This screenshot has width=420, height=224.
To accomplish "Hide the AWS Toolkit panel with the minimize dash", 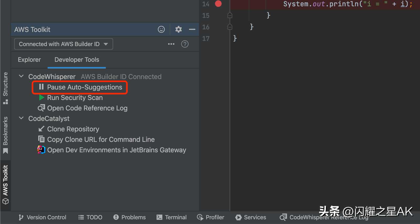I will 192,29.
